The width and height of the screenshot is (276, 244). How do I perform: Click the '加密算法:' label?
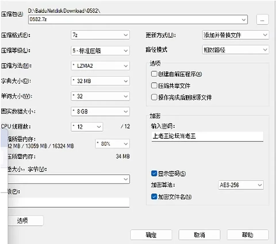tap(163, 185)
